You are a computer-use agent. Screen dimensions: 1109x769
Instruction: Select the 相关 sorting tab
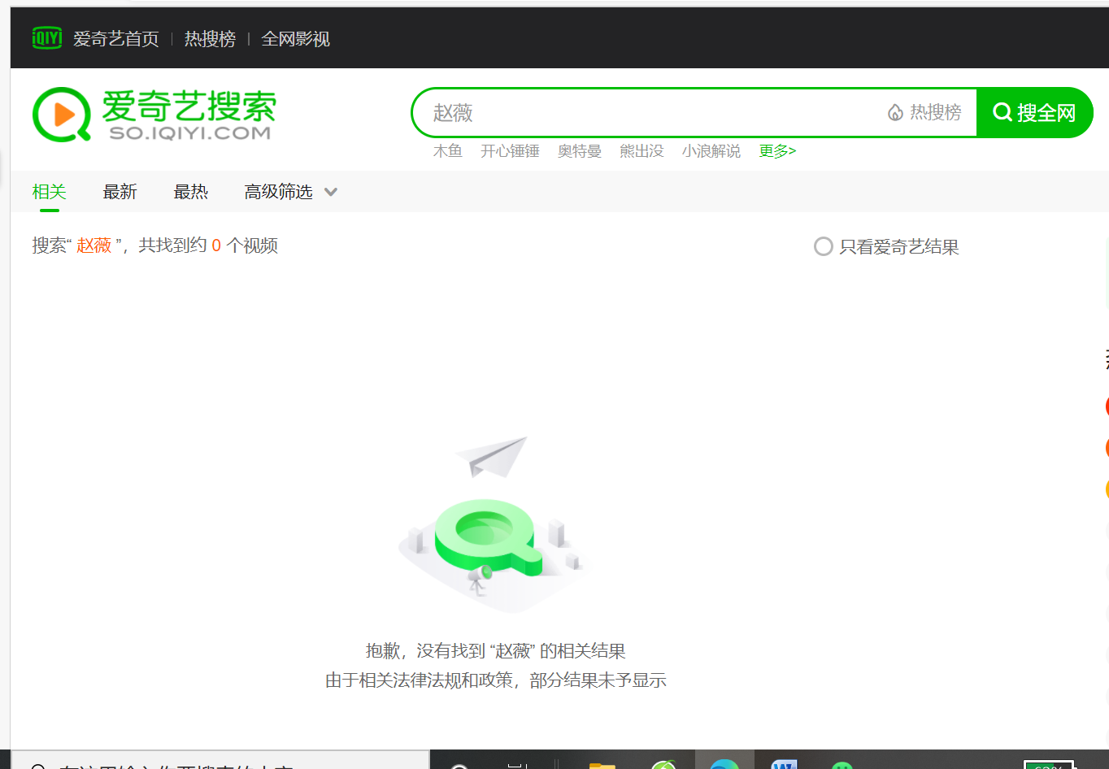[49, 192]
